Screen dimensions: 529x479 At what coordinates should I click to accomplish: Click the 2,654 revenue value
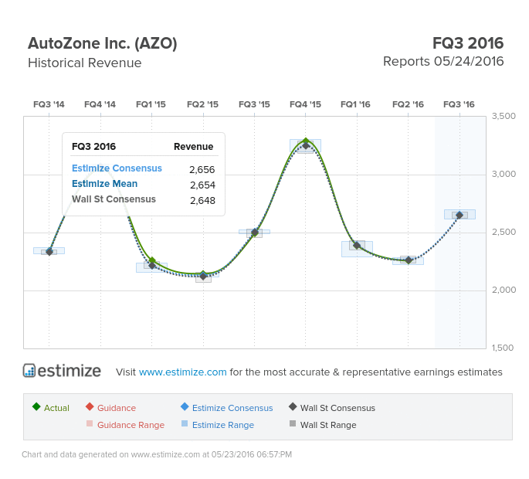coord(202,185)
